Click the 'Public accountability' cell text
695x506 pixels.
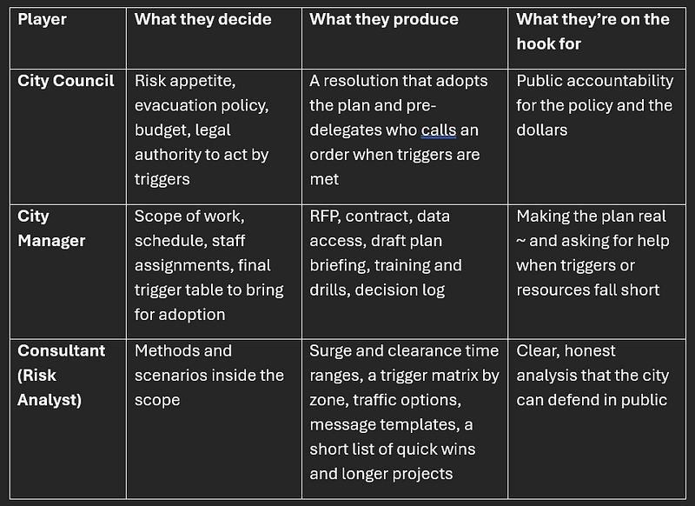point(597,136)
